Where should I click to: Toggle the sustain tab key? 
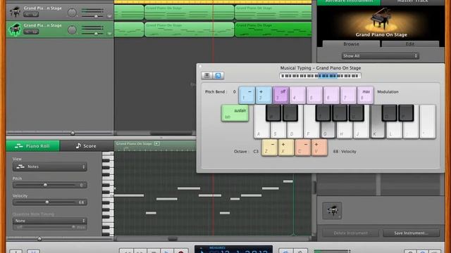coord(235,113)
